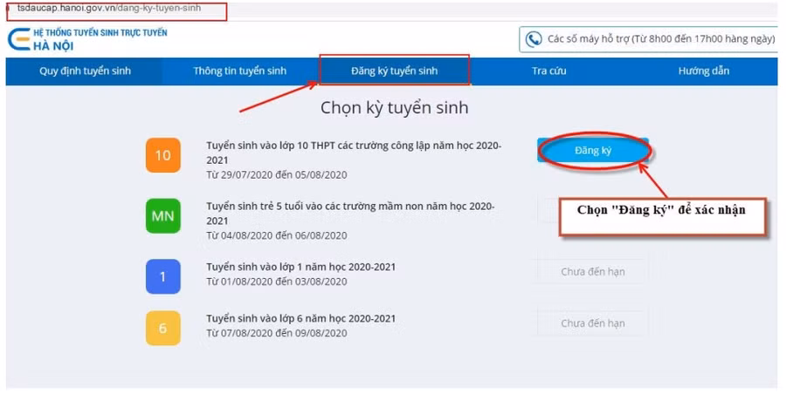Select the yellow grade 6 icon
This screenshot has width=786, height=394.
point(163,328)
